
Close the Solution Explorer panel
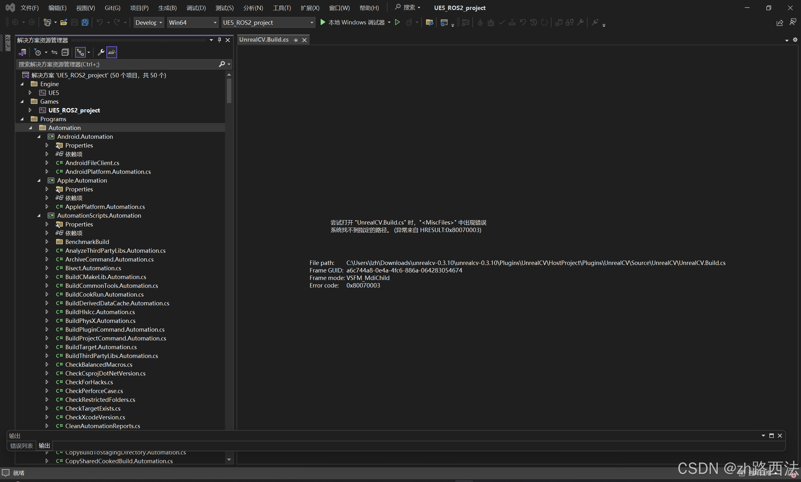click(228, 40)
